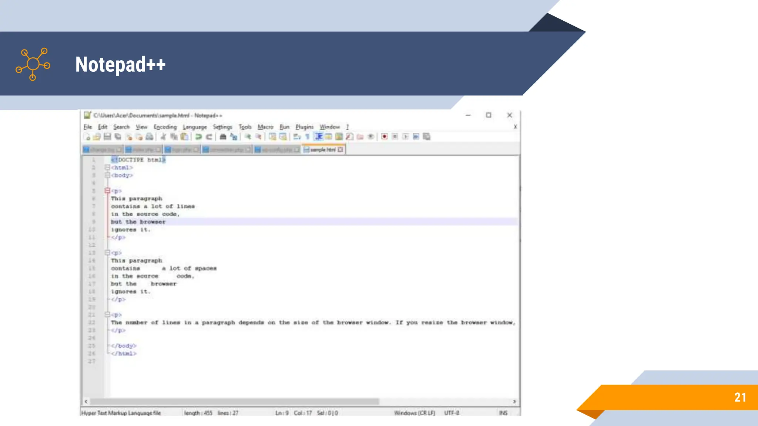Click the Start Recording macro icon

(x=385, y=137)
